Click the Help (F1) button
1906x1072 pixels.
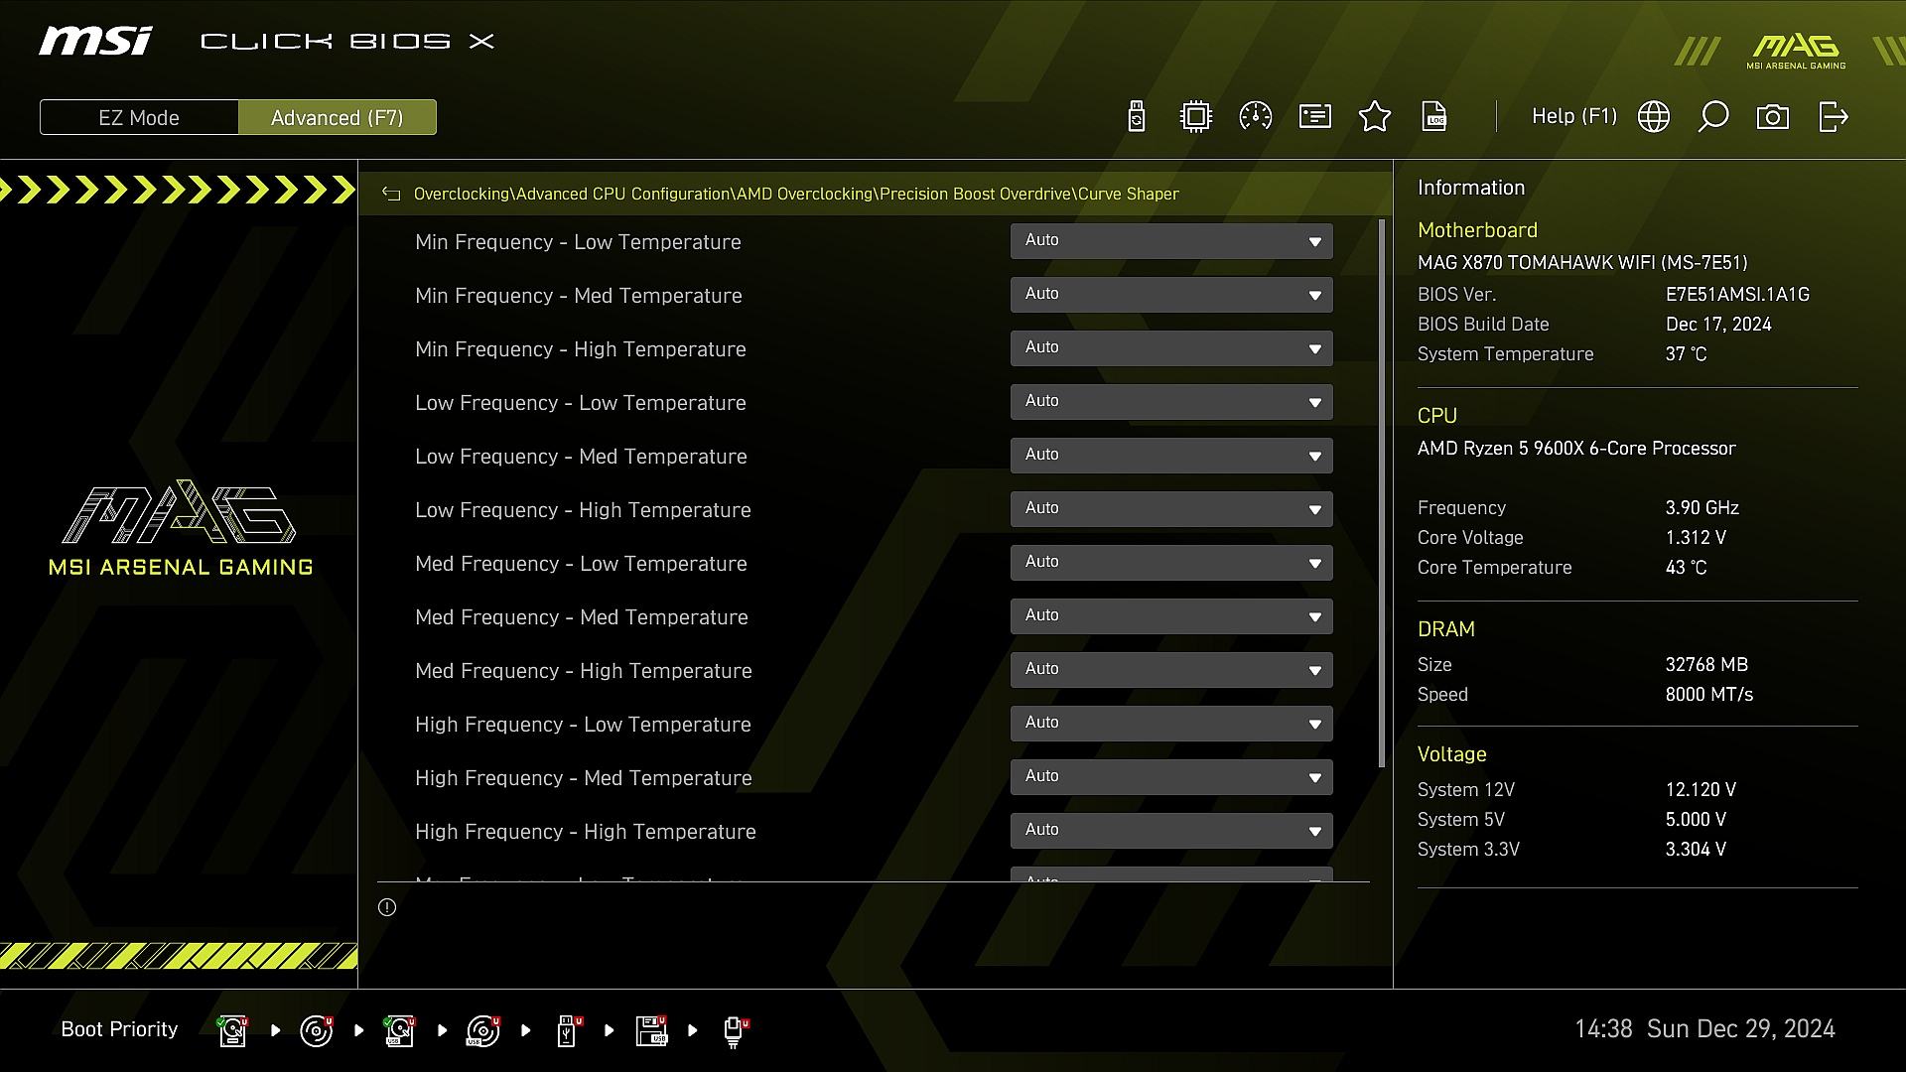click(1573, 117)
